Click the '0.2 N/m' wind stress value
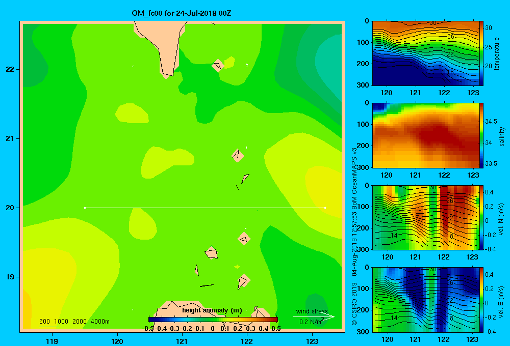The width and height of the screenshot is (510, 346). (x=310, y=322)
